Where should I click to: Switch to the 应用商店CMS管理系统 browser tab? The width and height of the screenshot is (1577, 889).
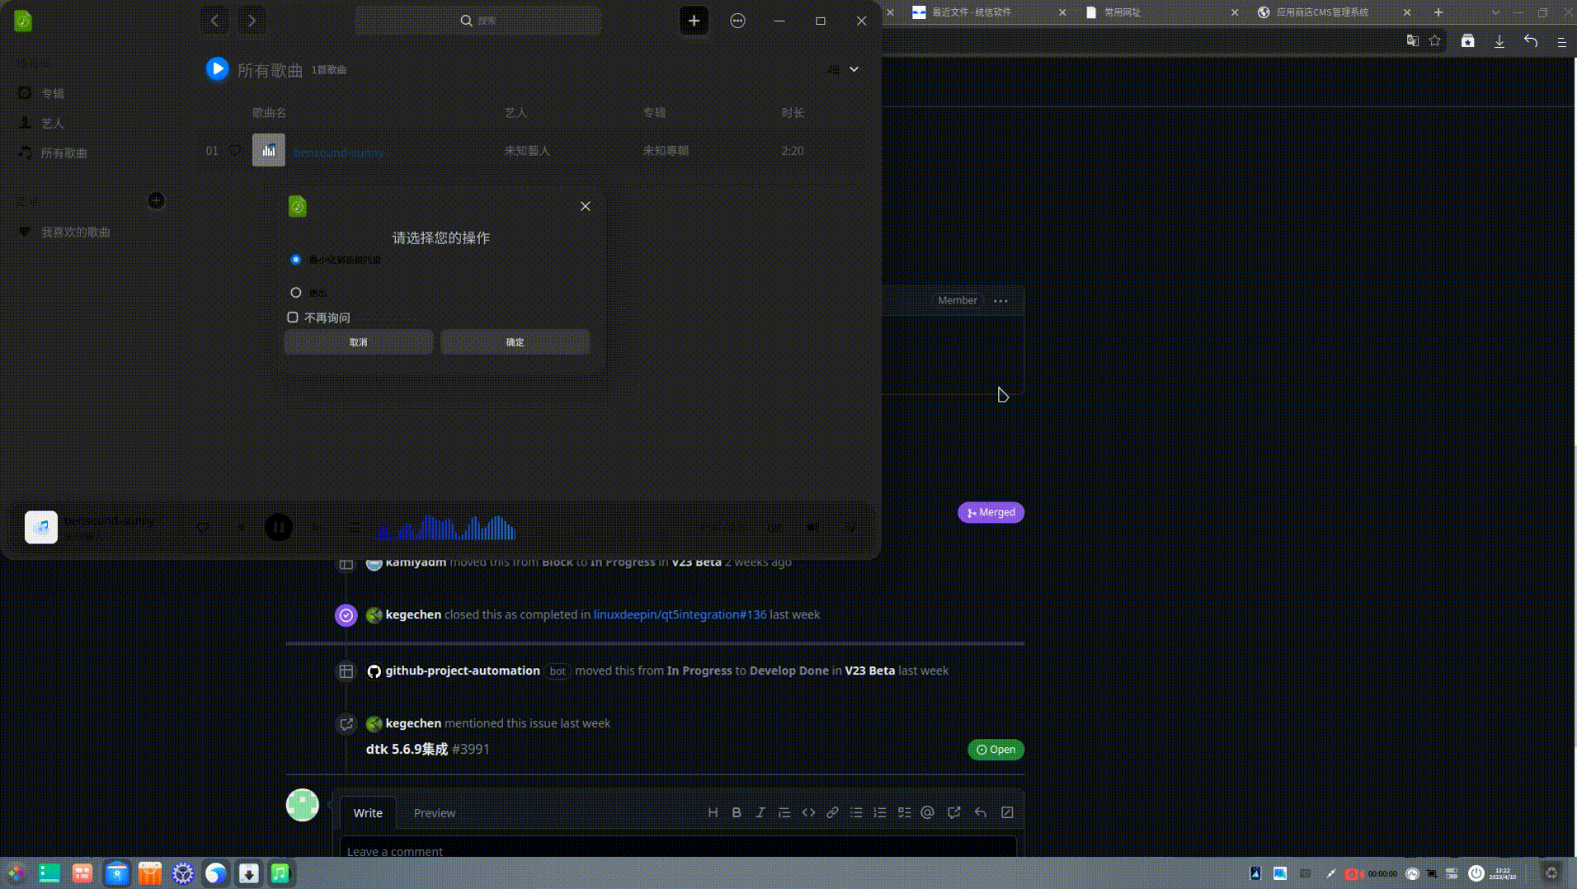coord(1333,12)
